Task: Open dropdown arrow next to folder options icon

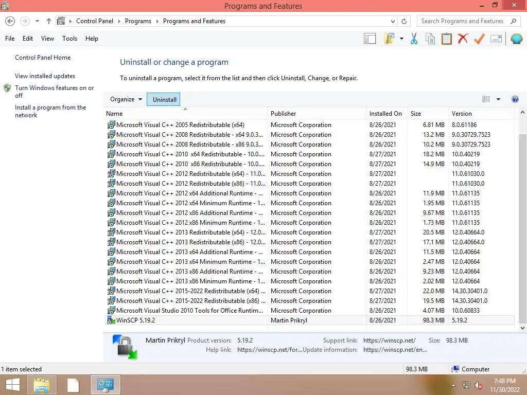Action: pyautogui.click(x=401, y=39)
